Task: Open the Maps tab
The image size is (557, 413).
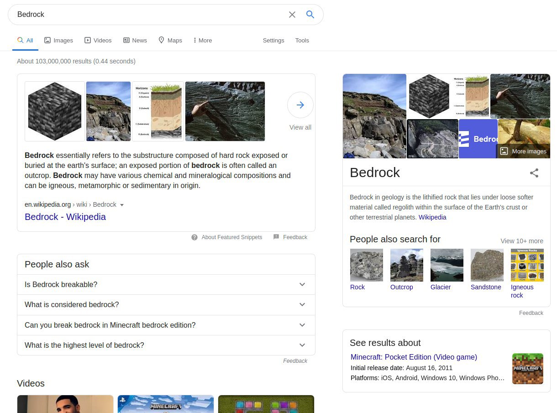Action: click(170, 41)
